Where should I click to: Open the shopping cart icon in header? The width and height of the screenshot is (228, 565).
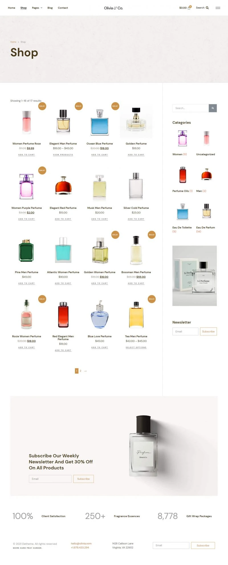pos(189,8)
